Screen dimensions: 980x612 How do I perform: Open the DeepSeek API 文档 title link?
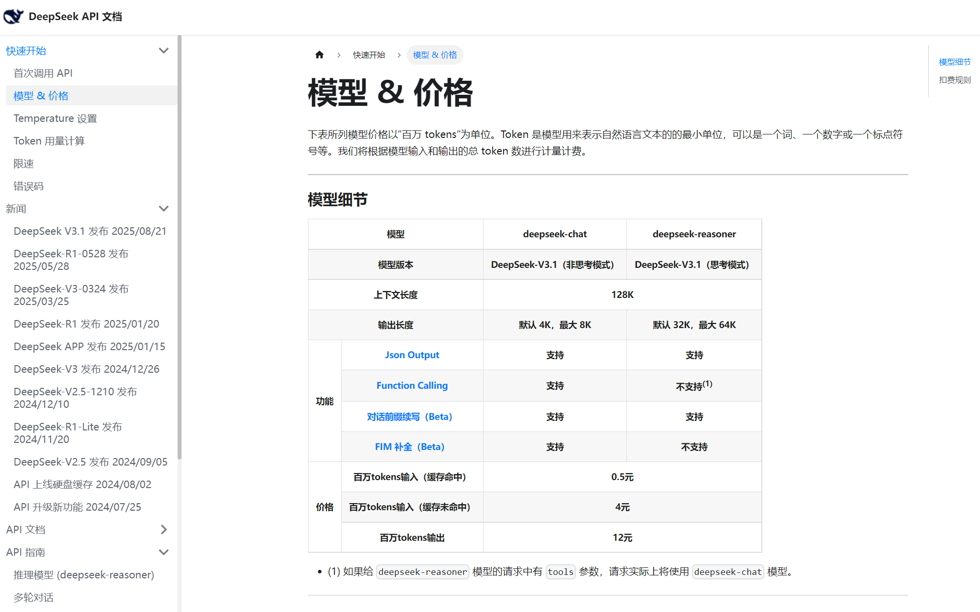pyautogui.click(x=75, y=17)
